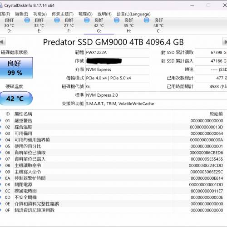
Task: Select attribute row 06 資料單位已讀取
Action: pyautogui.click(x=112, y=153)
